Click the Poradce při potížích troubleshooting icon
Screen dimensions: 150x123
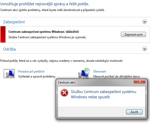click(x=9, y=73)
